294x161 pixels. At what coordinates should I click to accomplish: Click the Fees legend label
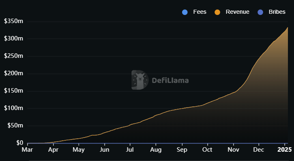[x=200, y=12]
